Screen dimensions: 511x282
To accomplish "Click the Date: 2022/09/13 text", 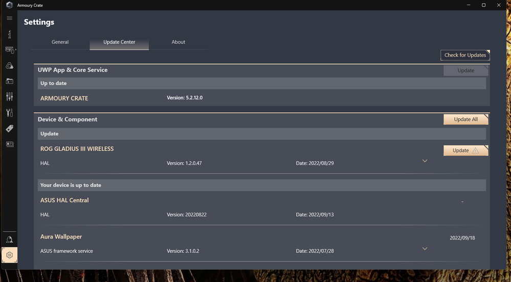I will 315,215.
